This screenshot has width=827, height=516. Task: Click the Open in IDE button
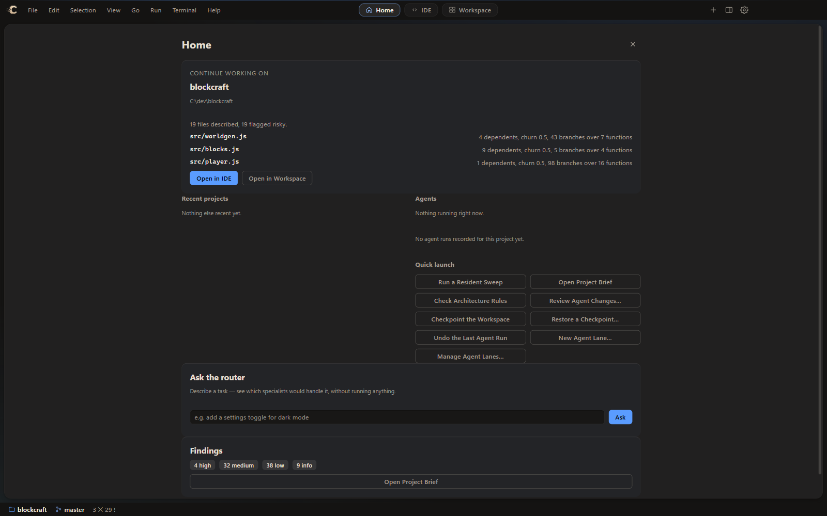(214, 178)
